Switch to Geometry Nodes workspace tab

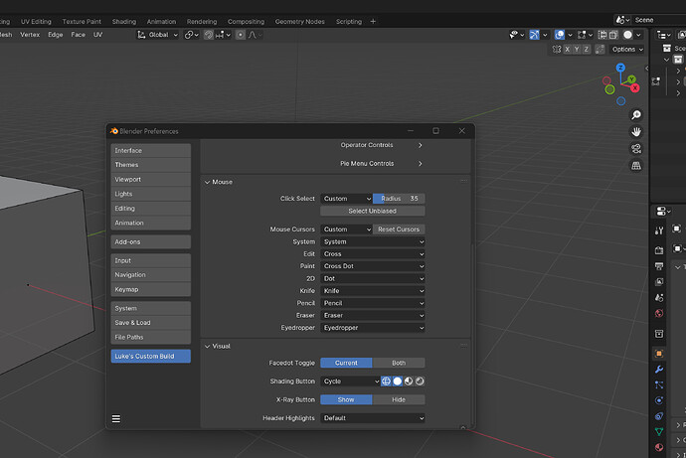299,22
